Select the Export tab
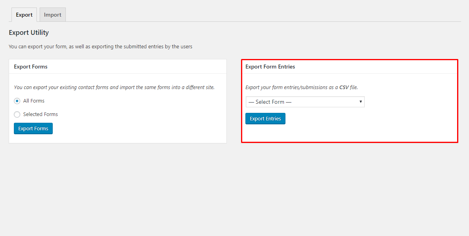 tap(24, 15)
